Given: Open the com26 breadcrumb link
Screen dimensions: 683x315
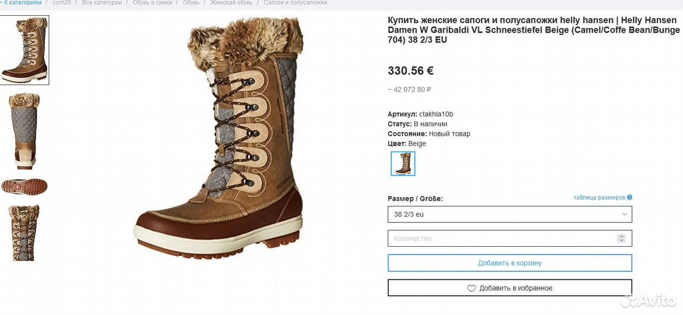Looking at the screenshot, I should (62, 2).
